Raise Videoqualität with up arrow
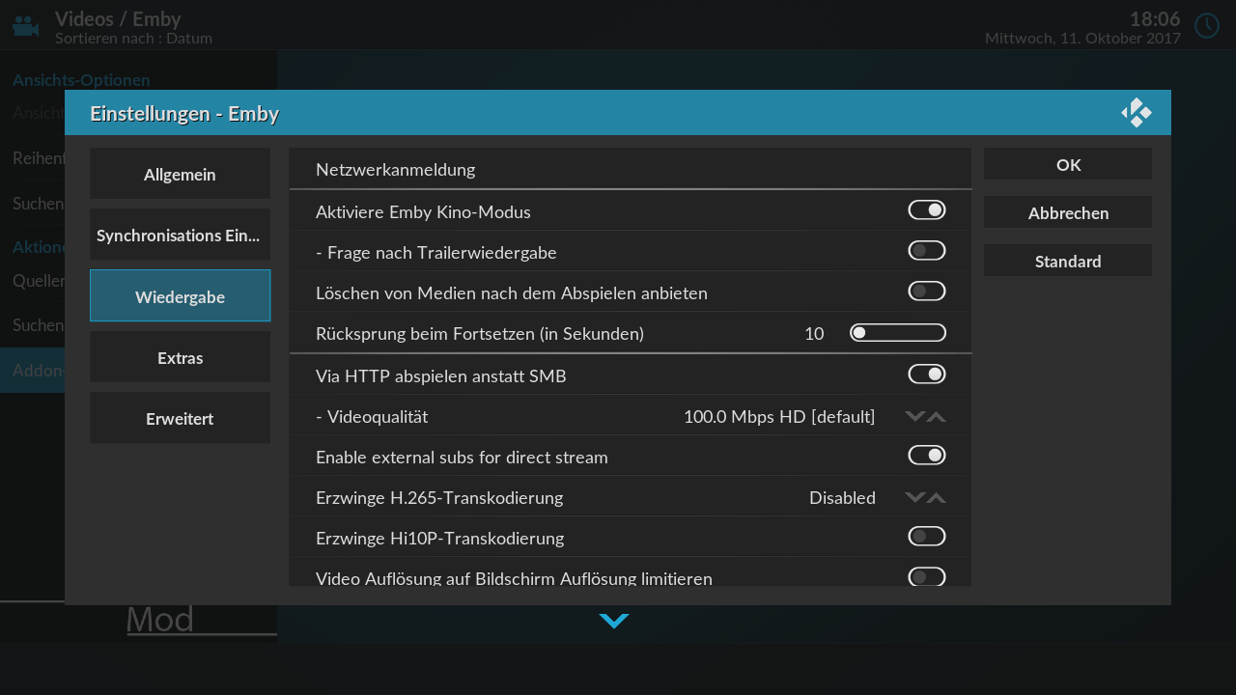This screenshot has height=695, width=1236. pos(936,417)
